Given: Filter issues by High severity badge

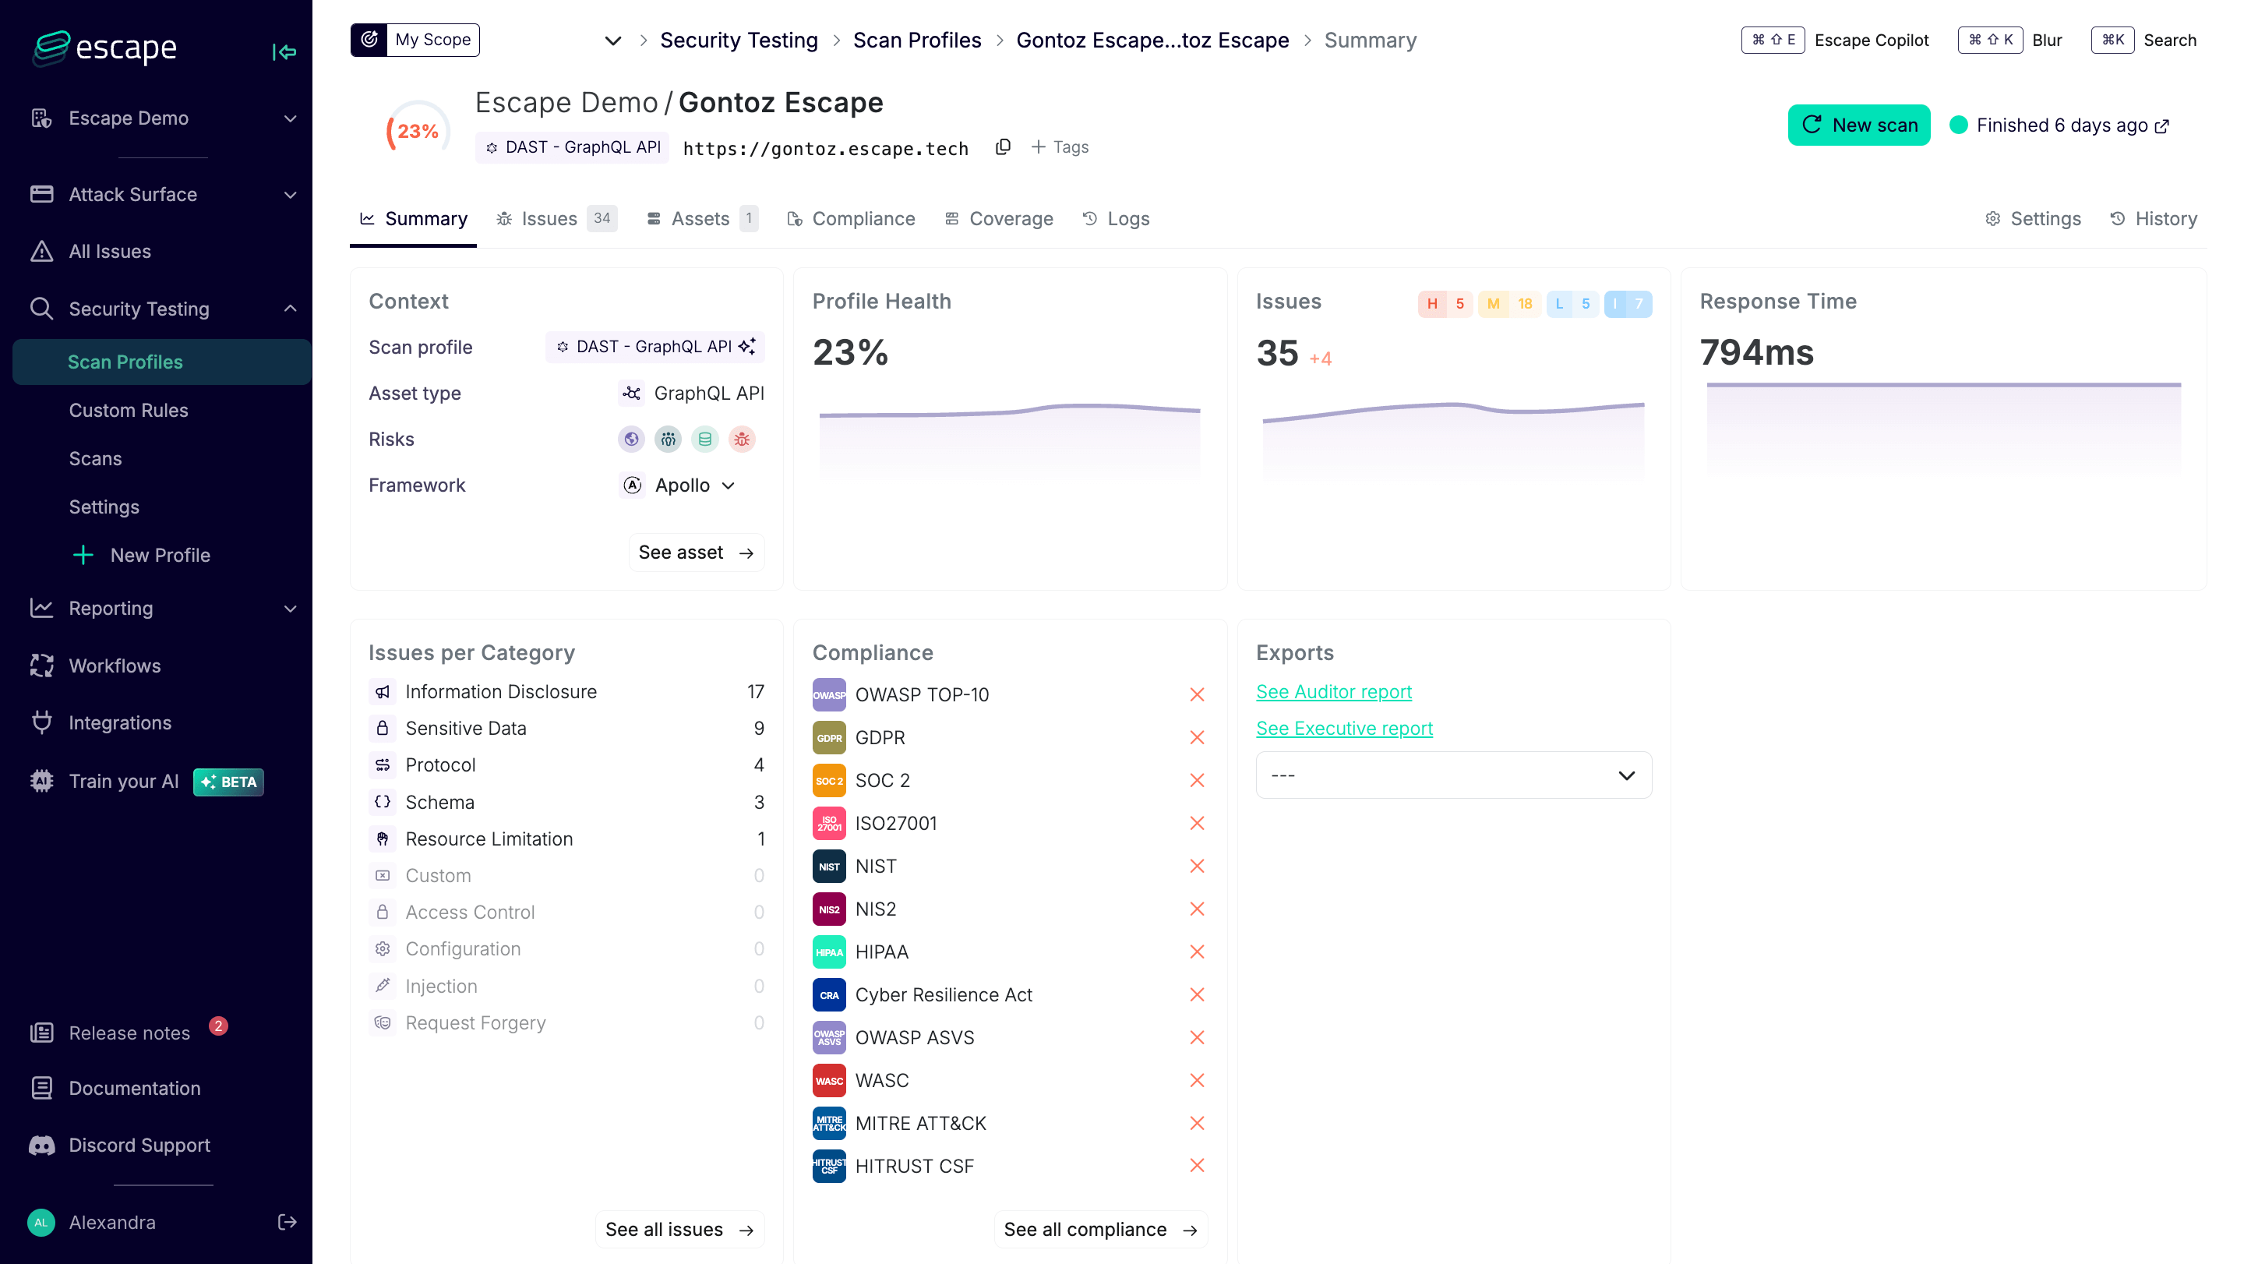Looking at the screenshot, I should [x=1445, y=304].
